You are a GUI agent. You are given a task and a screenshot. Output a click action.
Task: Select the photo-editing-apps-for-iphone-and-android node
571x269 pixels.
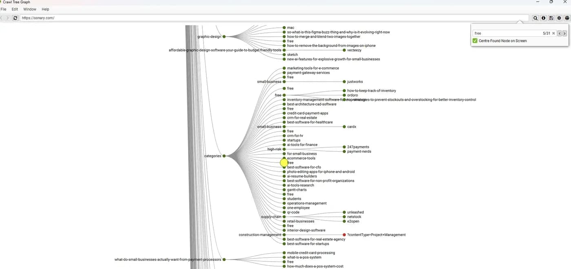321,172
